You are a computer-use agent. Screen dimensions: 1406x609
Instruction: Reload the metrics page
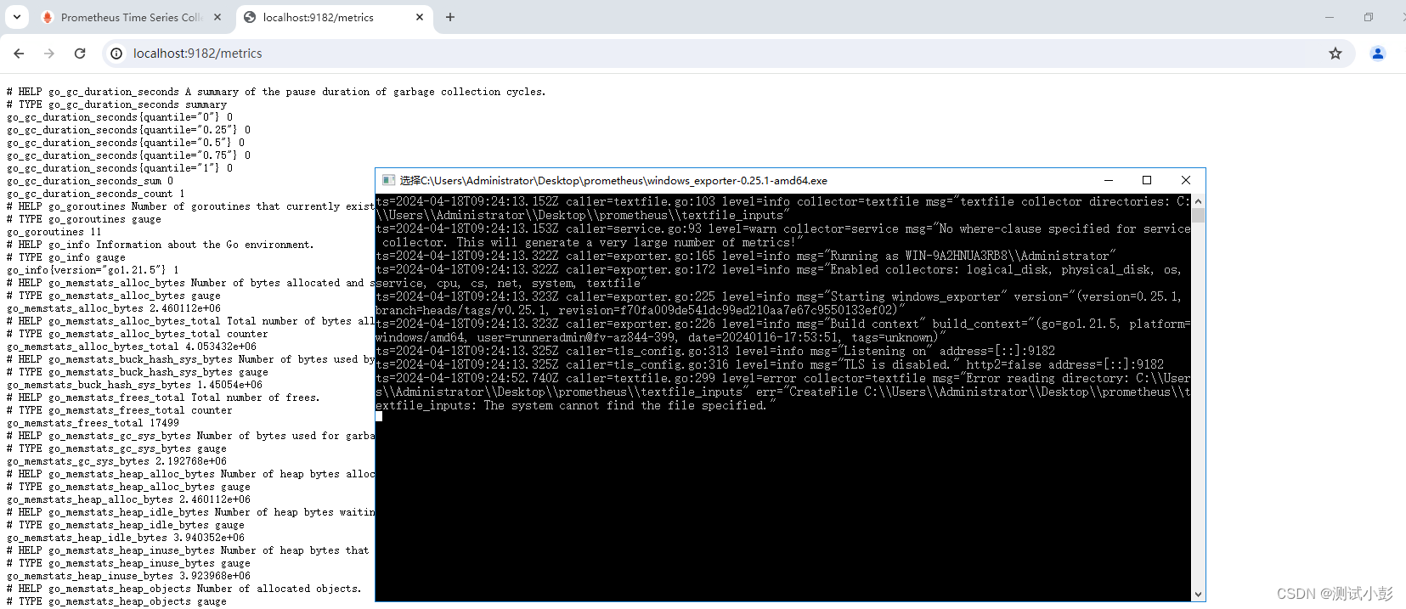[x=80, y=54]
